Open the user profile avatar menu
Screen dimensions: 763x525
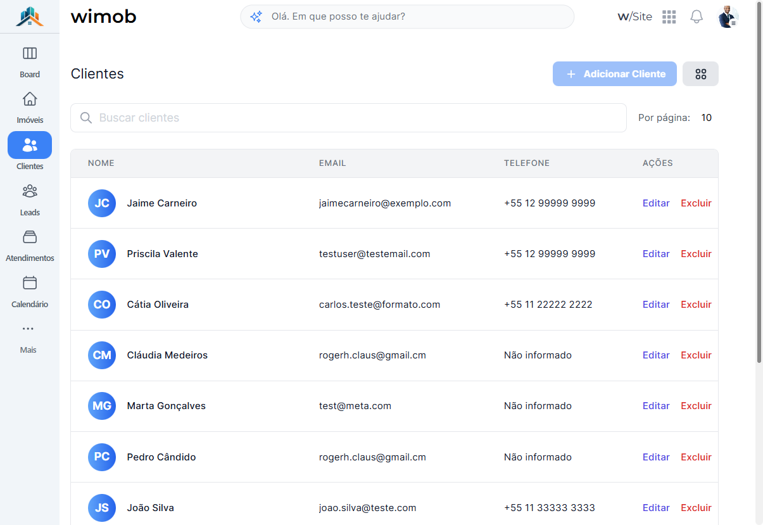pyautogui.click(x=728, y=17)
